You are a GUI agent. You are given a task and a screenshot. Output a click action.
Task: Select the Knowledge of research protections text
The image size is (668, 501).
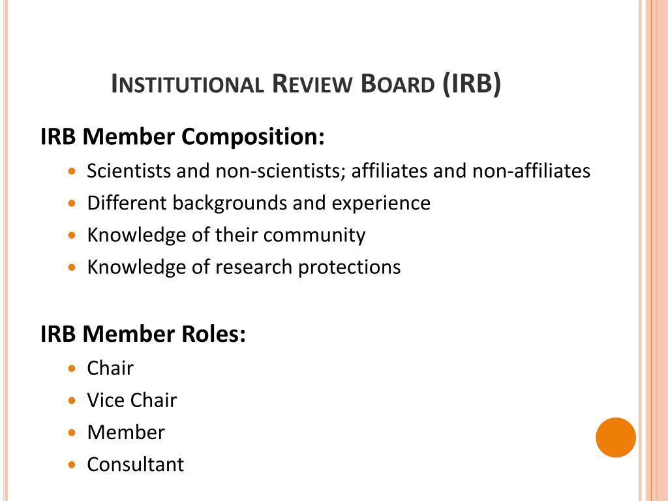click(x=244, y=267)
